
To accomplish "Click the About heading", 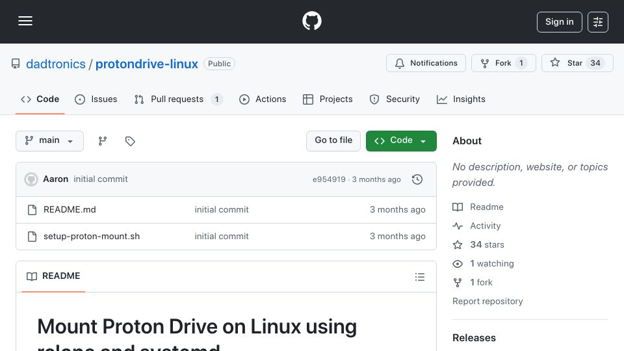I will [467, 141].
